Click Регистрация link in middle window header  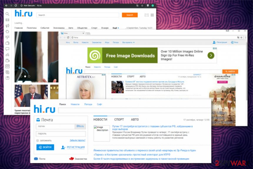[x=220, y=42]
